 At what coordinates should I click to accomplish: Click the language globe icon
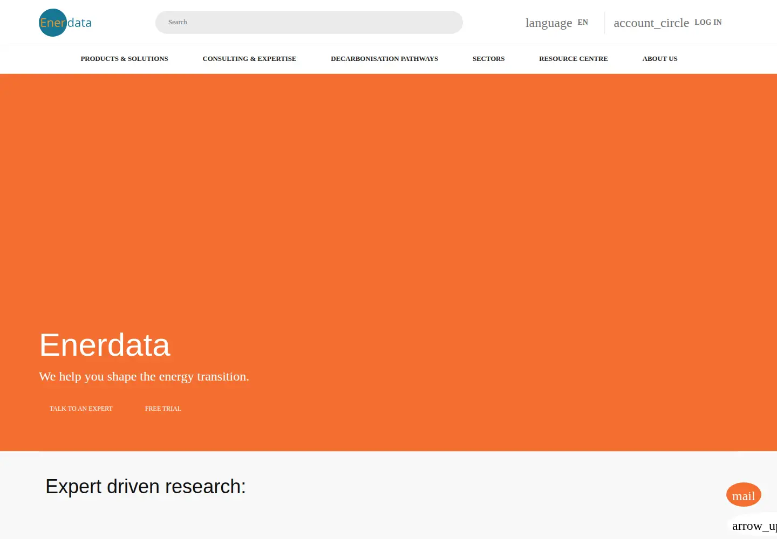tap(549, 23)
